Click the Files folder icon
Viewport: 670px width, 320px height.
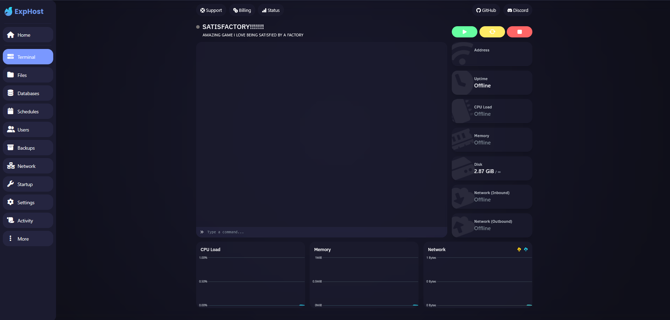coord(11,75)
